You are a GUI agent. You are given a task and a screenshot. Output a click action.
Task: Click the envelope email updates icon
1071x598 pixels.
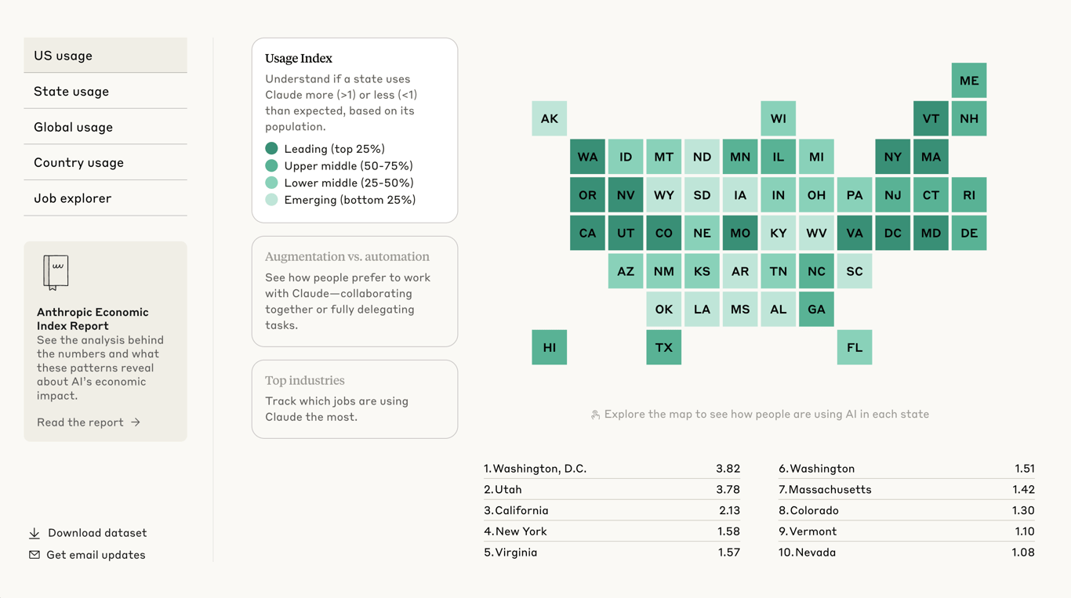pos(34,555)
